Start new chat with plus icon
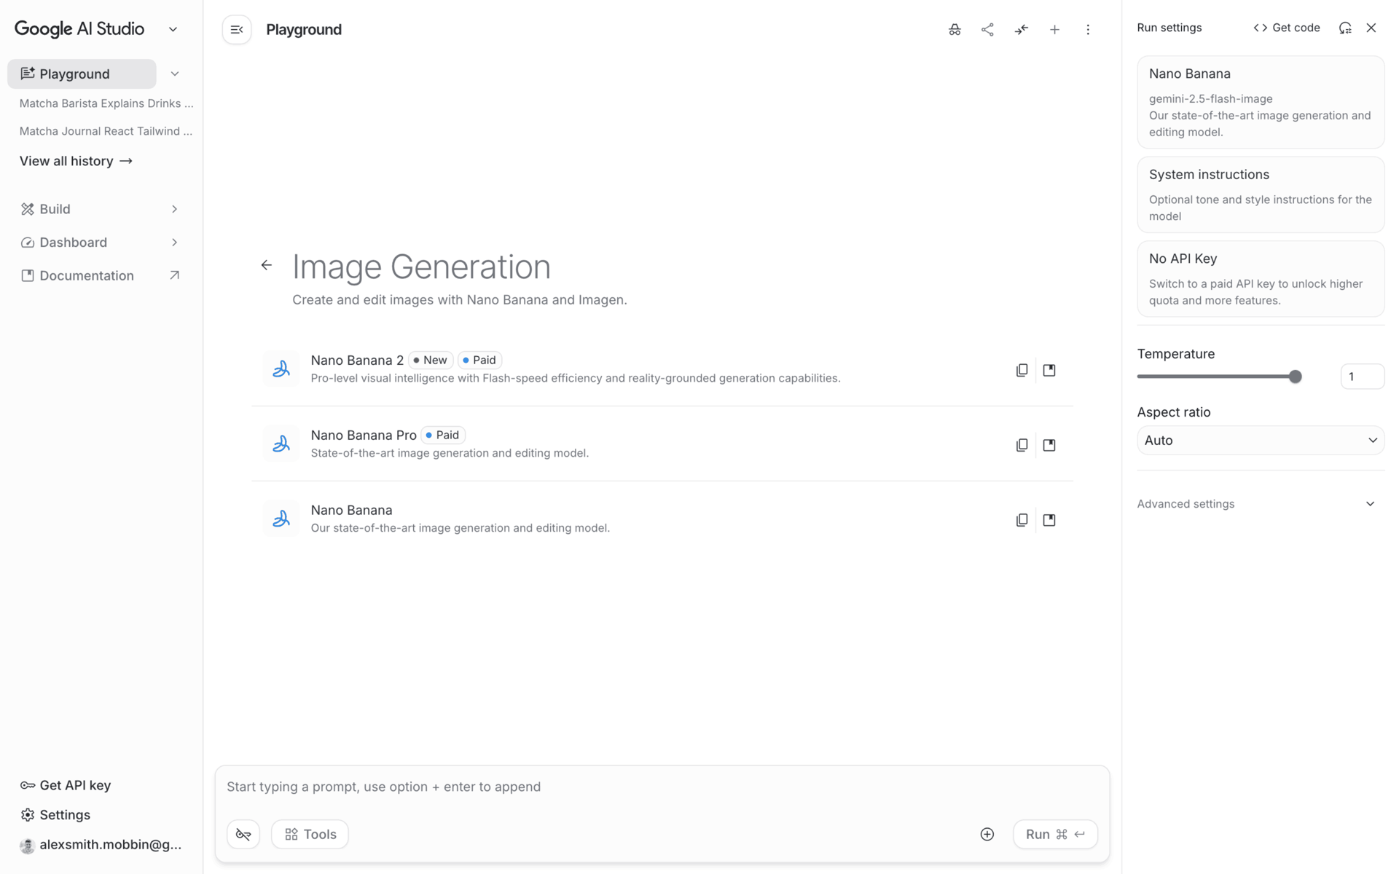Image resolution: width=1399 pixels, height=874 pixels. click(1054, 30)
